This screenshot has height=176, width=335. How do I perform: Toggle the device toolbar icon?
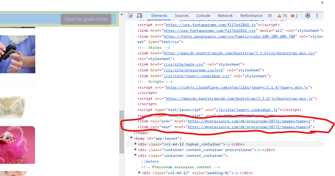(x=140, y=16)
